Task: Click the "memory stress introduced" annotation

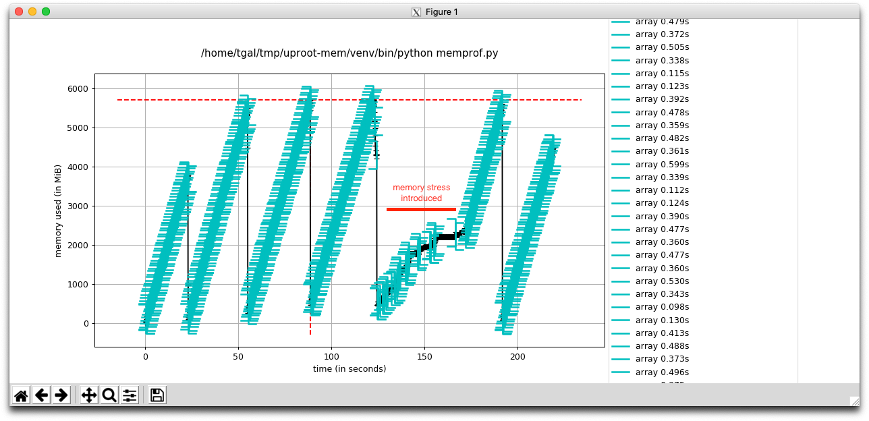Action: point(422,193)
